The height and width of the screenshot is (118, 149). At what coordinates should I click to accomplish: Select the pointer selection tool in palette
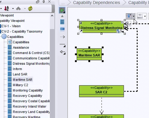coord(62,10)
